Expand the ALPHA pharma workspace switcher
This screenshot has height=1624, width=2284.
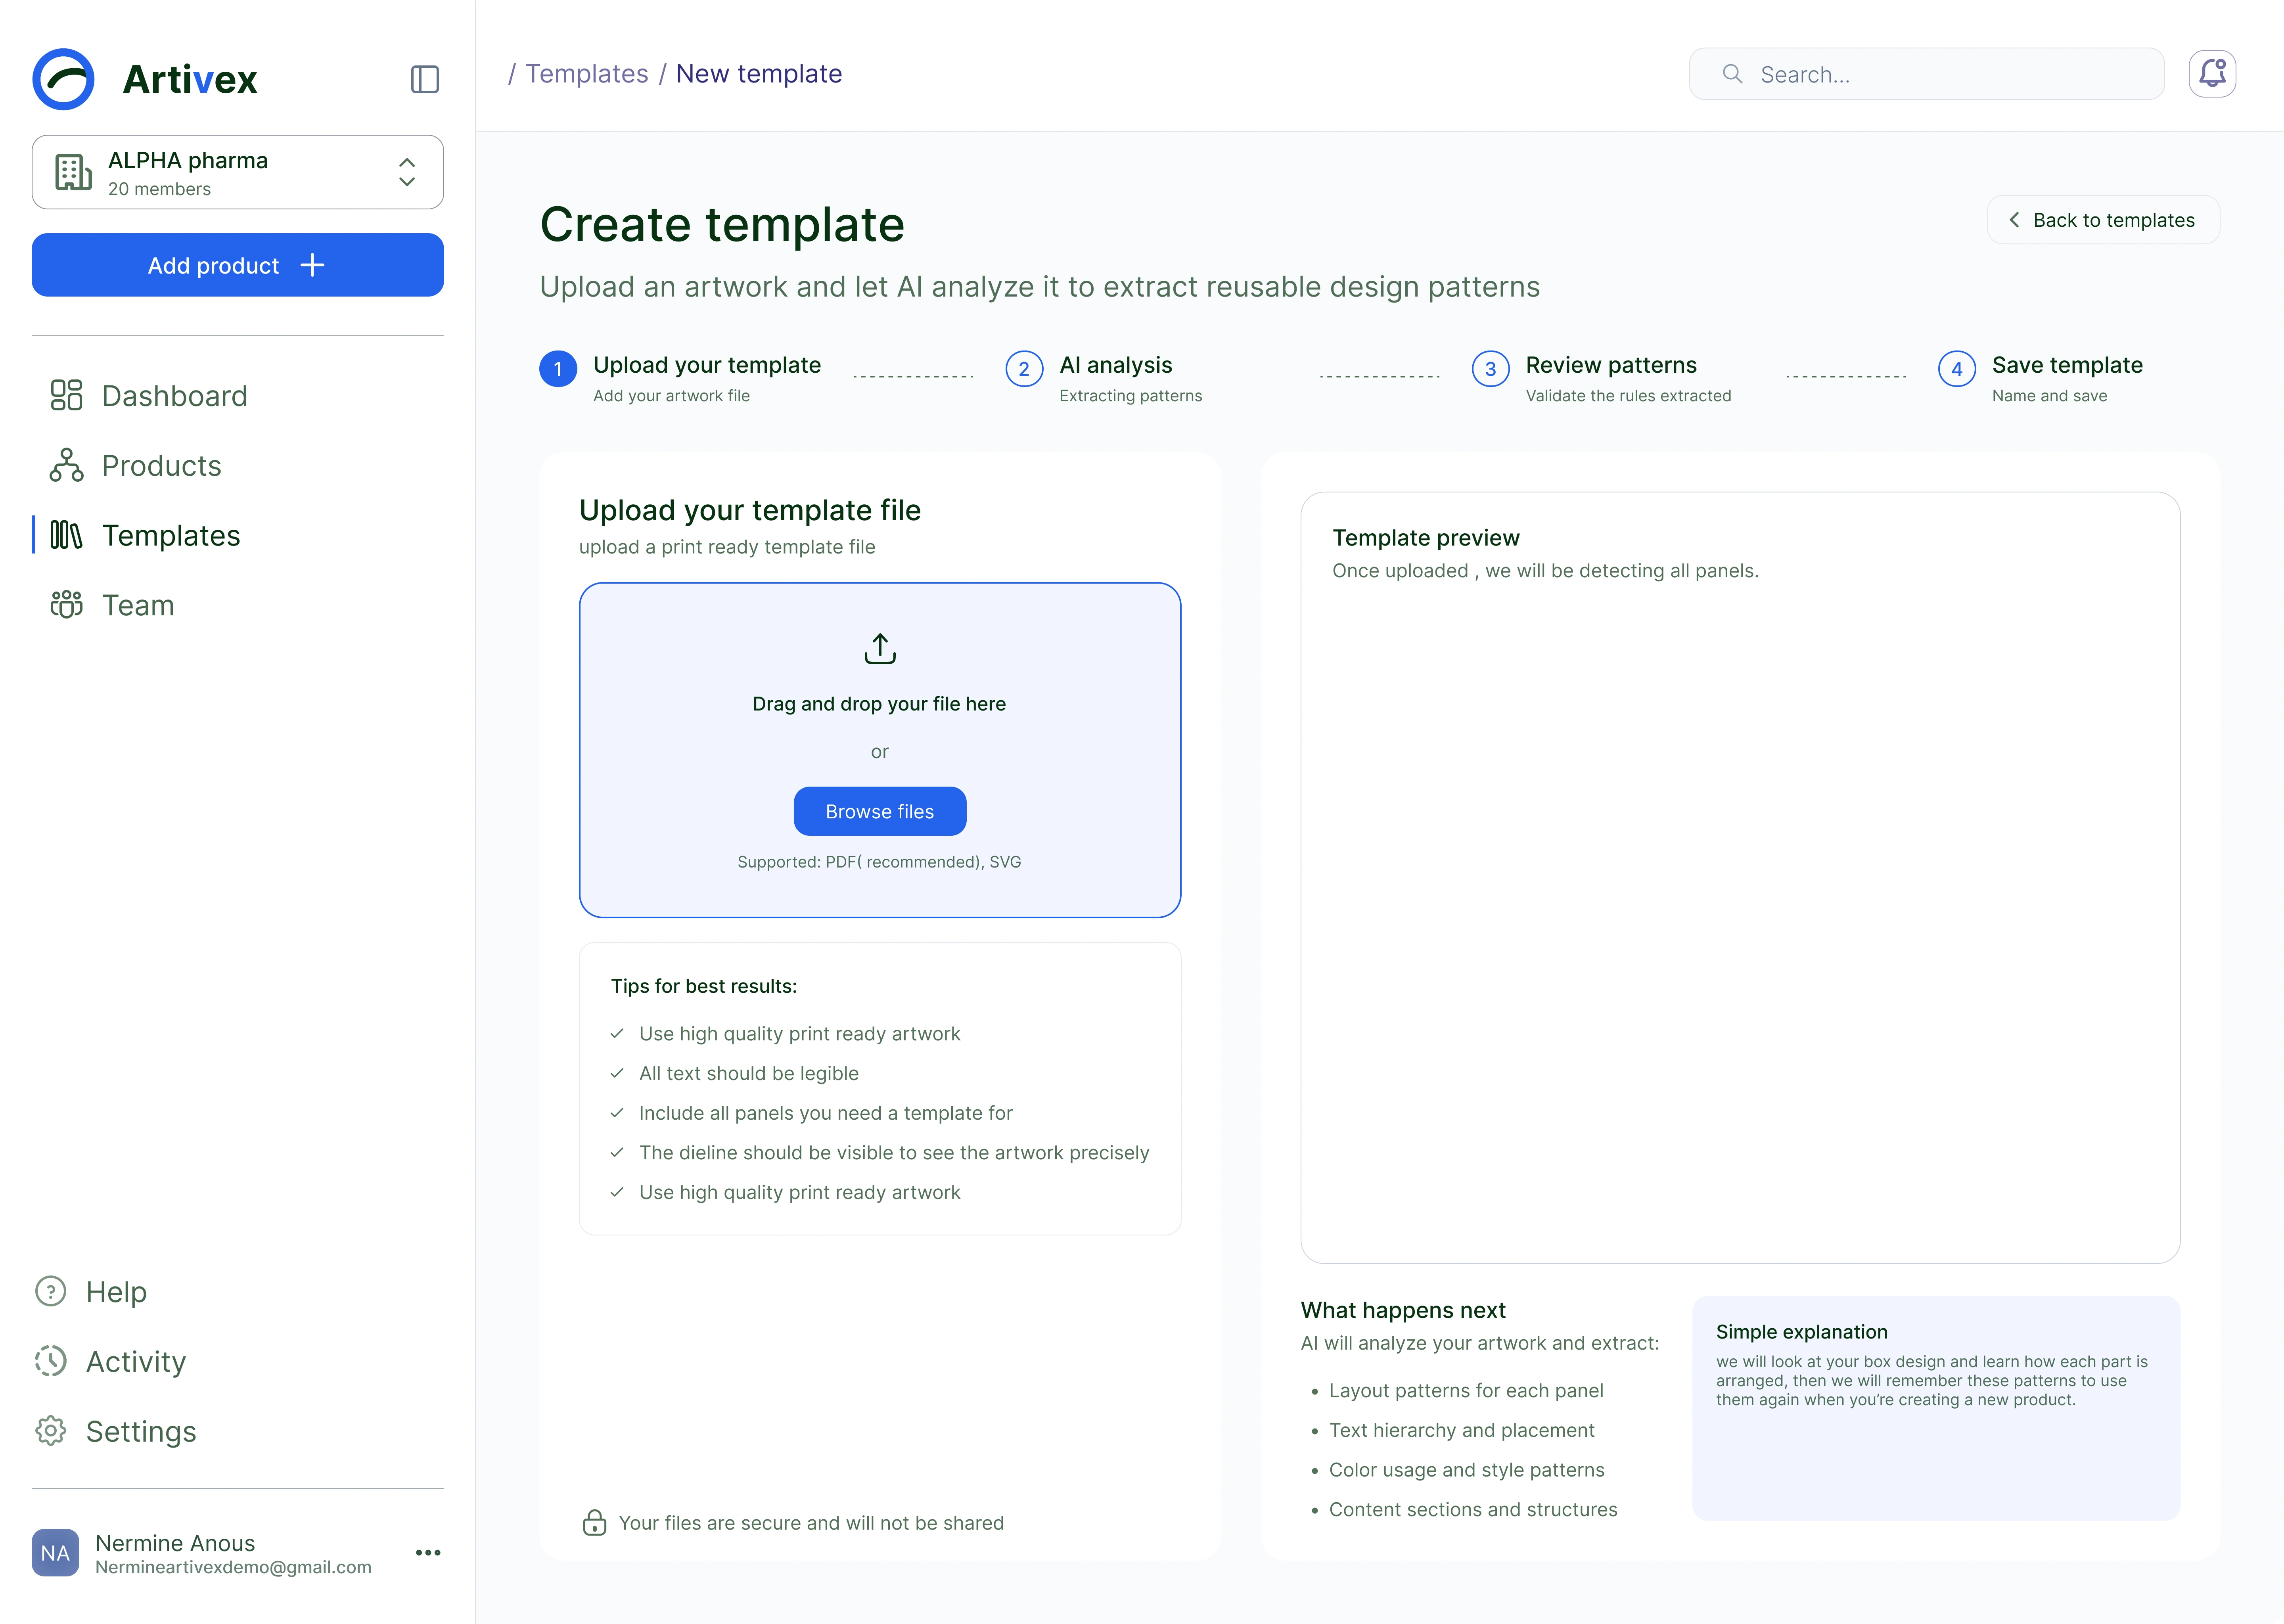pos(407,172)
